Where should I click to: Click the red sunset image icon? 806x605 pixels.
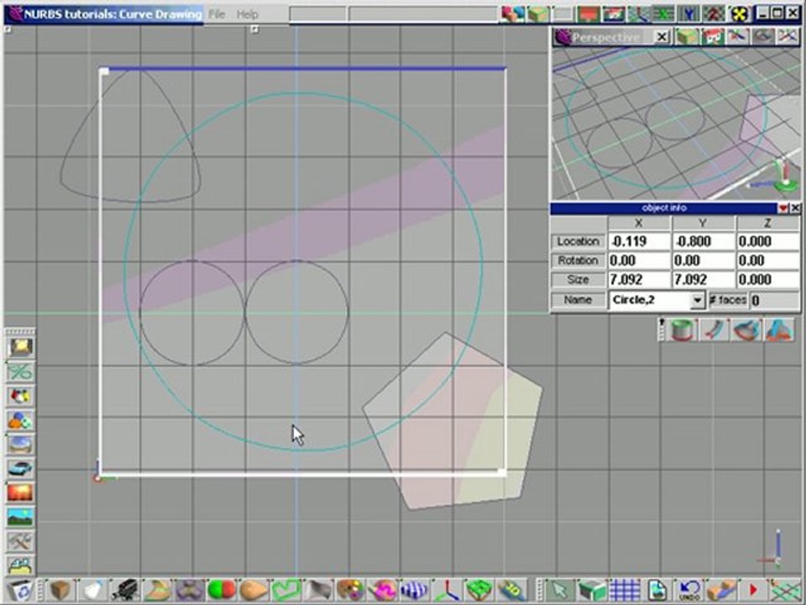20,493
